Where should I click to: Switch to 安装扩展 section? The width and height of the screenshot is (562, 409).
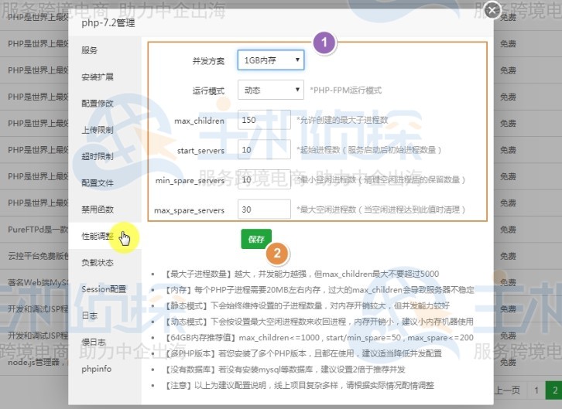(x=98, y=77)
